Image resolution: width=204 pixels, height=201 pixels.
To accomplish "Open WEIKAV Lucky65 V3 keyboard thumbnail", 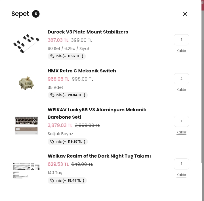I will [x=26, y=125].
